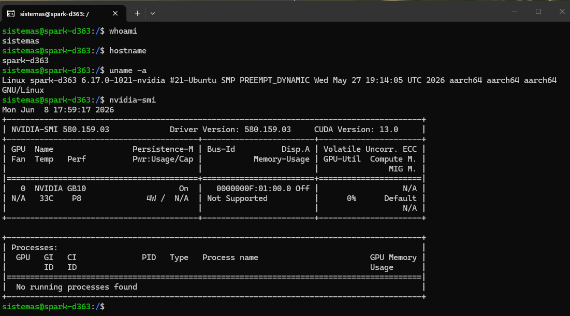Click the terminal icon in the tab
Screen dimensions: 570x316
(11, 14)
